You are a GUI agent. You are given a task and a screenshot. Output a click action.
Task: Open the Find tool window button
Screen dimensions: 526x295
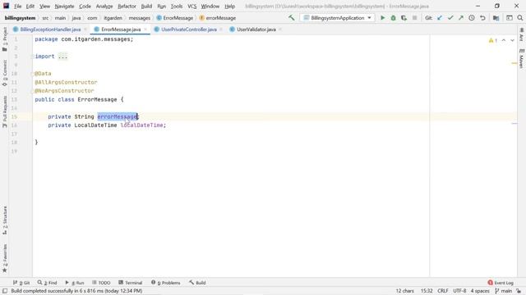[x=48, y=283]
